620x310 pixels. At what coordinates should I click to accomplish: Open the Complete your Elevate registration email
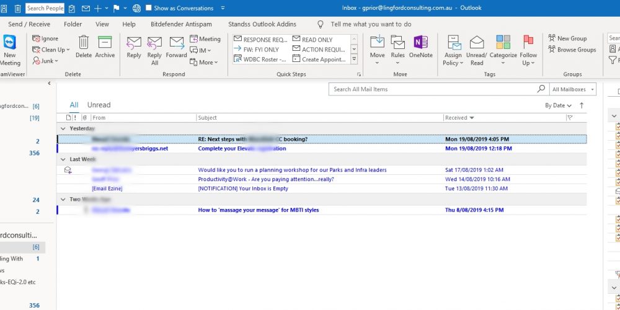pos(322,149)
